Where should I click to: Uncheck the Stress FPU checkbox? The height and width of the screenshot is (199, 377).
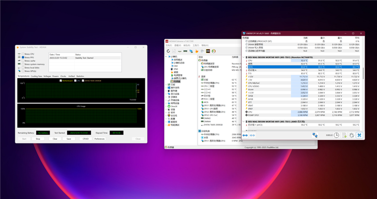click(x=23, y=57)
